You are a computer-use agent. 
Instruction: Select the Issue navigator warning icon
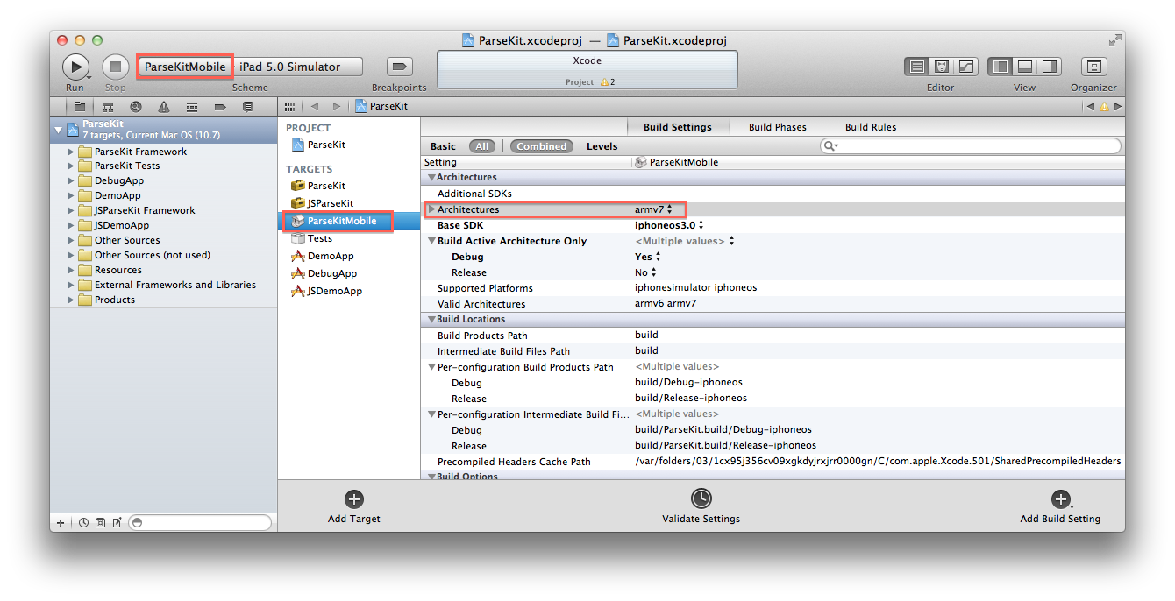click(164, 107)
